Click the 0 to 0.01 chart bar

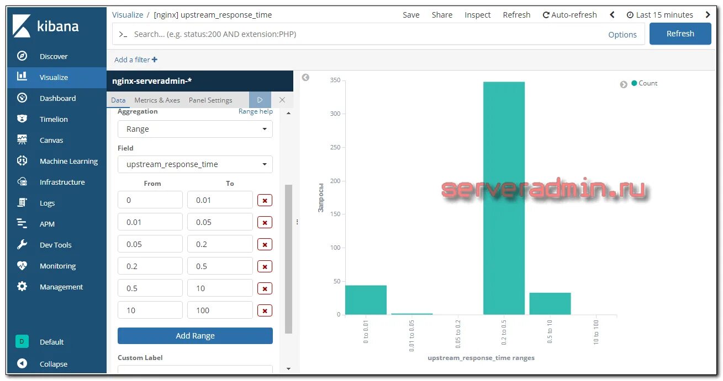coord(366,300)
